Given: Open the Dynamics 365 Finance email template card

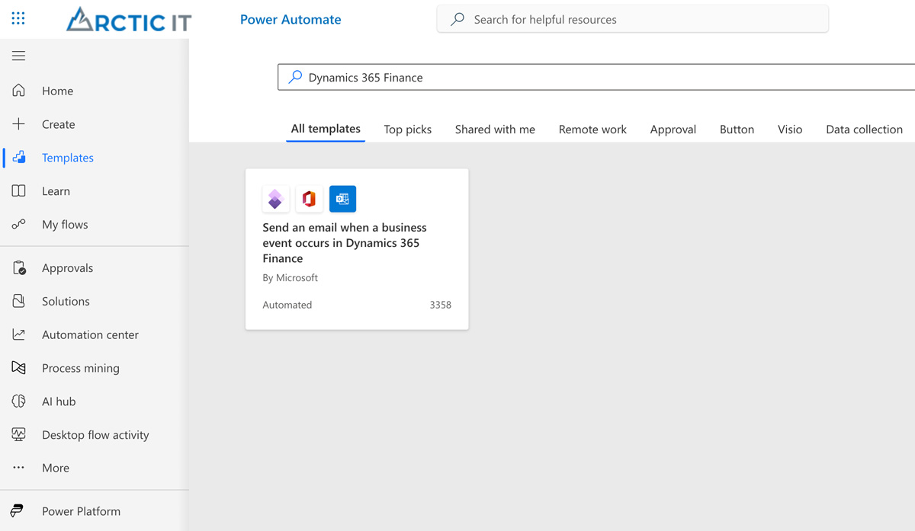Looking at the screenshot, I should tap(356, 248).
